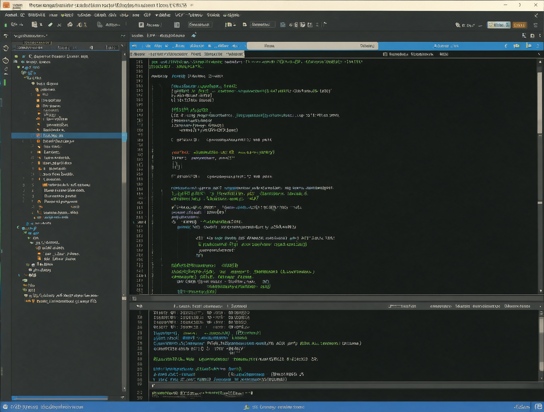Click the yellow folder-like icon in the editor's blue bar
Screen dimensions: 544x412
(516, 46)
